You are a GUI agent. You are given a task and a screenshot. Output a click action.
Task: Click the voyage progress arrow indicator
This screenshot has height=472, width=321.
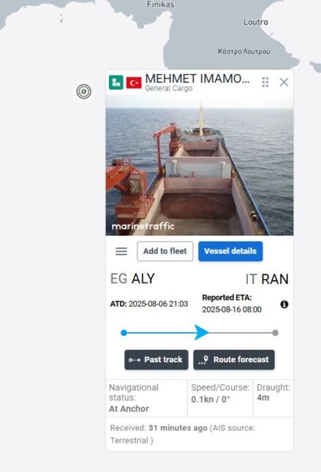pyautogui.click(x=201, y=333)
